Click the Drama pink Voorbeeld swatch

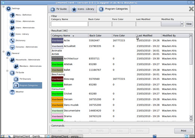[x=57, y=116]
